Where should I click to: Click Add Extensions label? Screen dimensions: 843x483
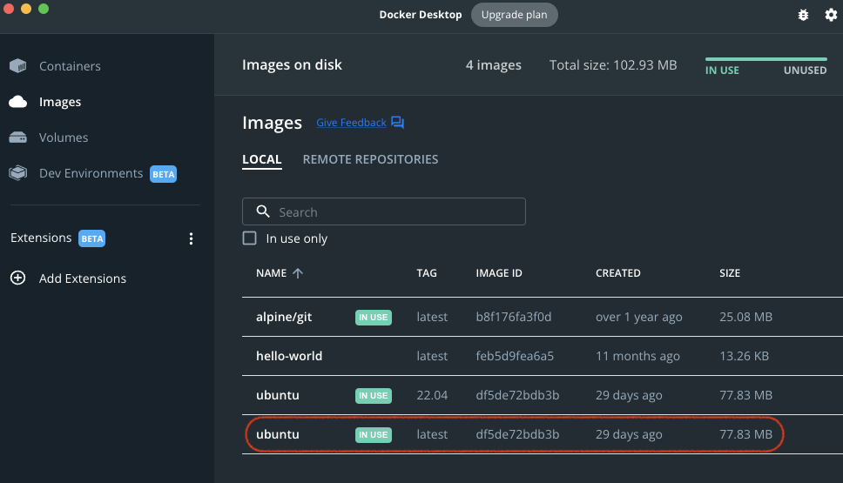(83, 278)
